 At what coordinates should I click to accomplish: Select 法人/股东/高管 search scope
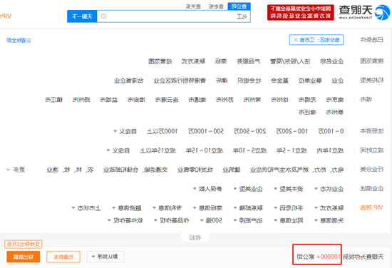pos(290,61)
